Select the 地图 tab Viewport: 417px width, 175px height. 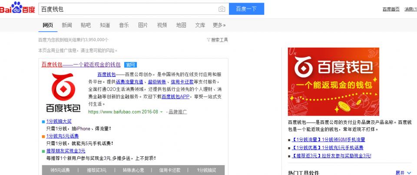(181, 25)
